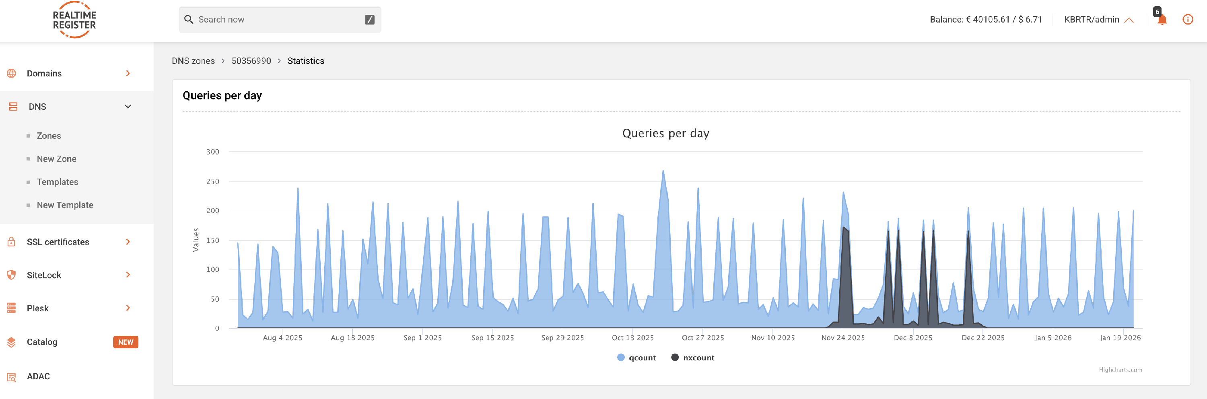Viewport: 1207px width, 399px height.
Task: Click the slash shortcut icon in search
Action: [x=370, y=20]
